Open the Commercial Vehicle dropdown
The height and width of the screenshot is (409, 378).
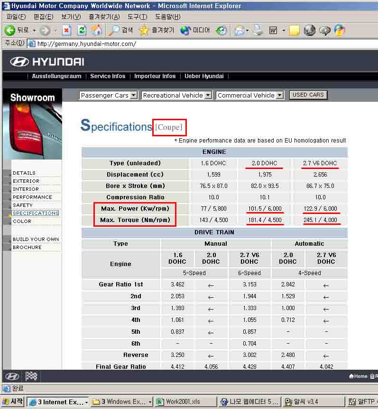coord(250,95)
